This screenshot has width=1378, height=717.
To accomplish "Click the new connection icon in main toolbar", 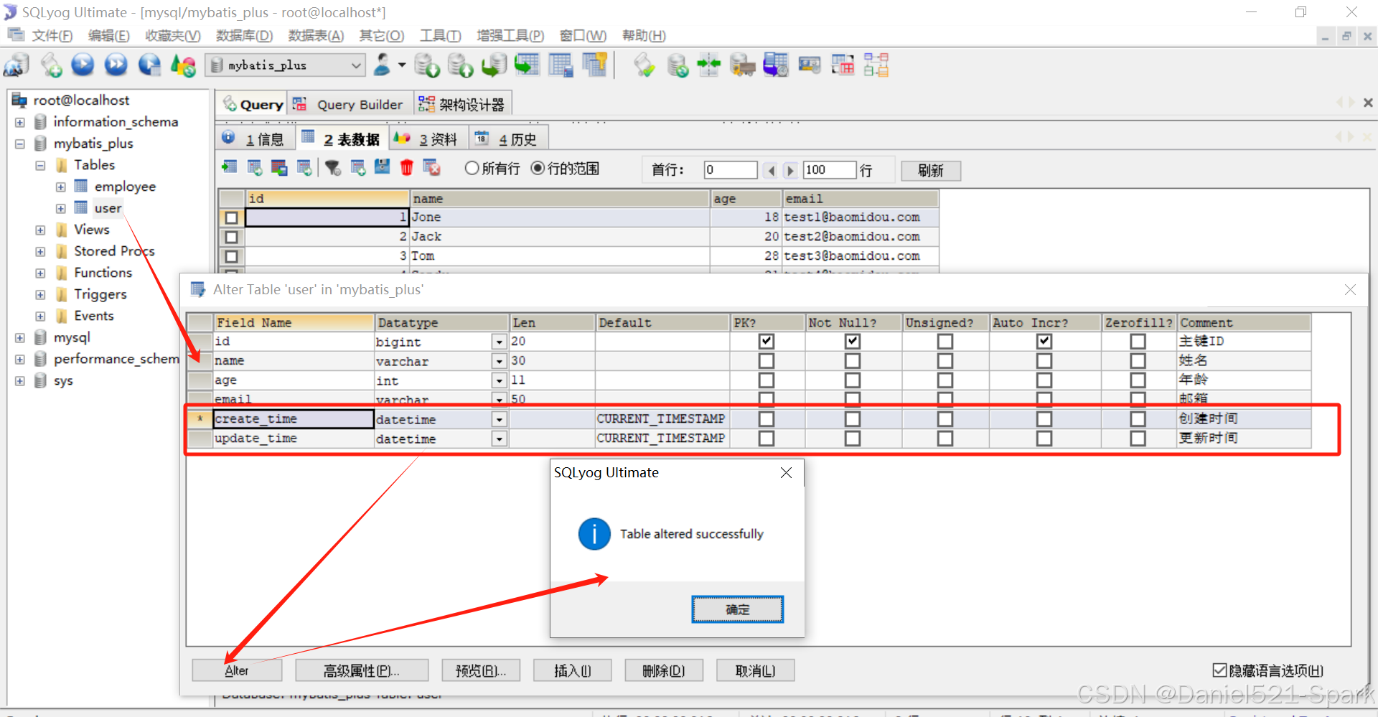I will click(17, 65).
